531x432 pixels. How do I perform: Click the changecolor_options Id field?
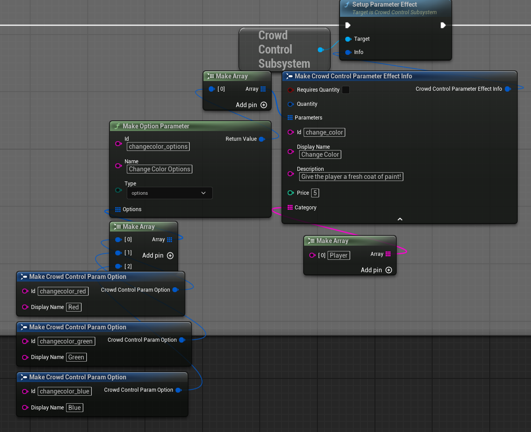[158, 147]
